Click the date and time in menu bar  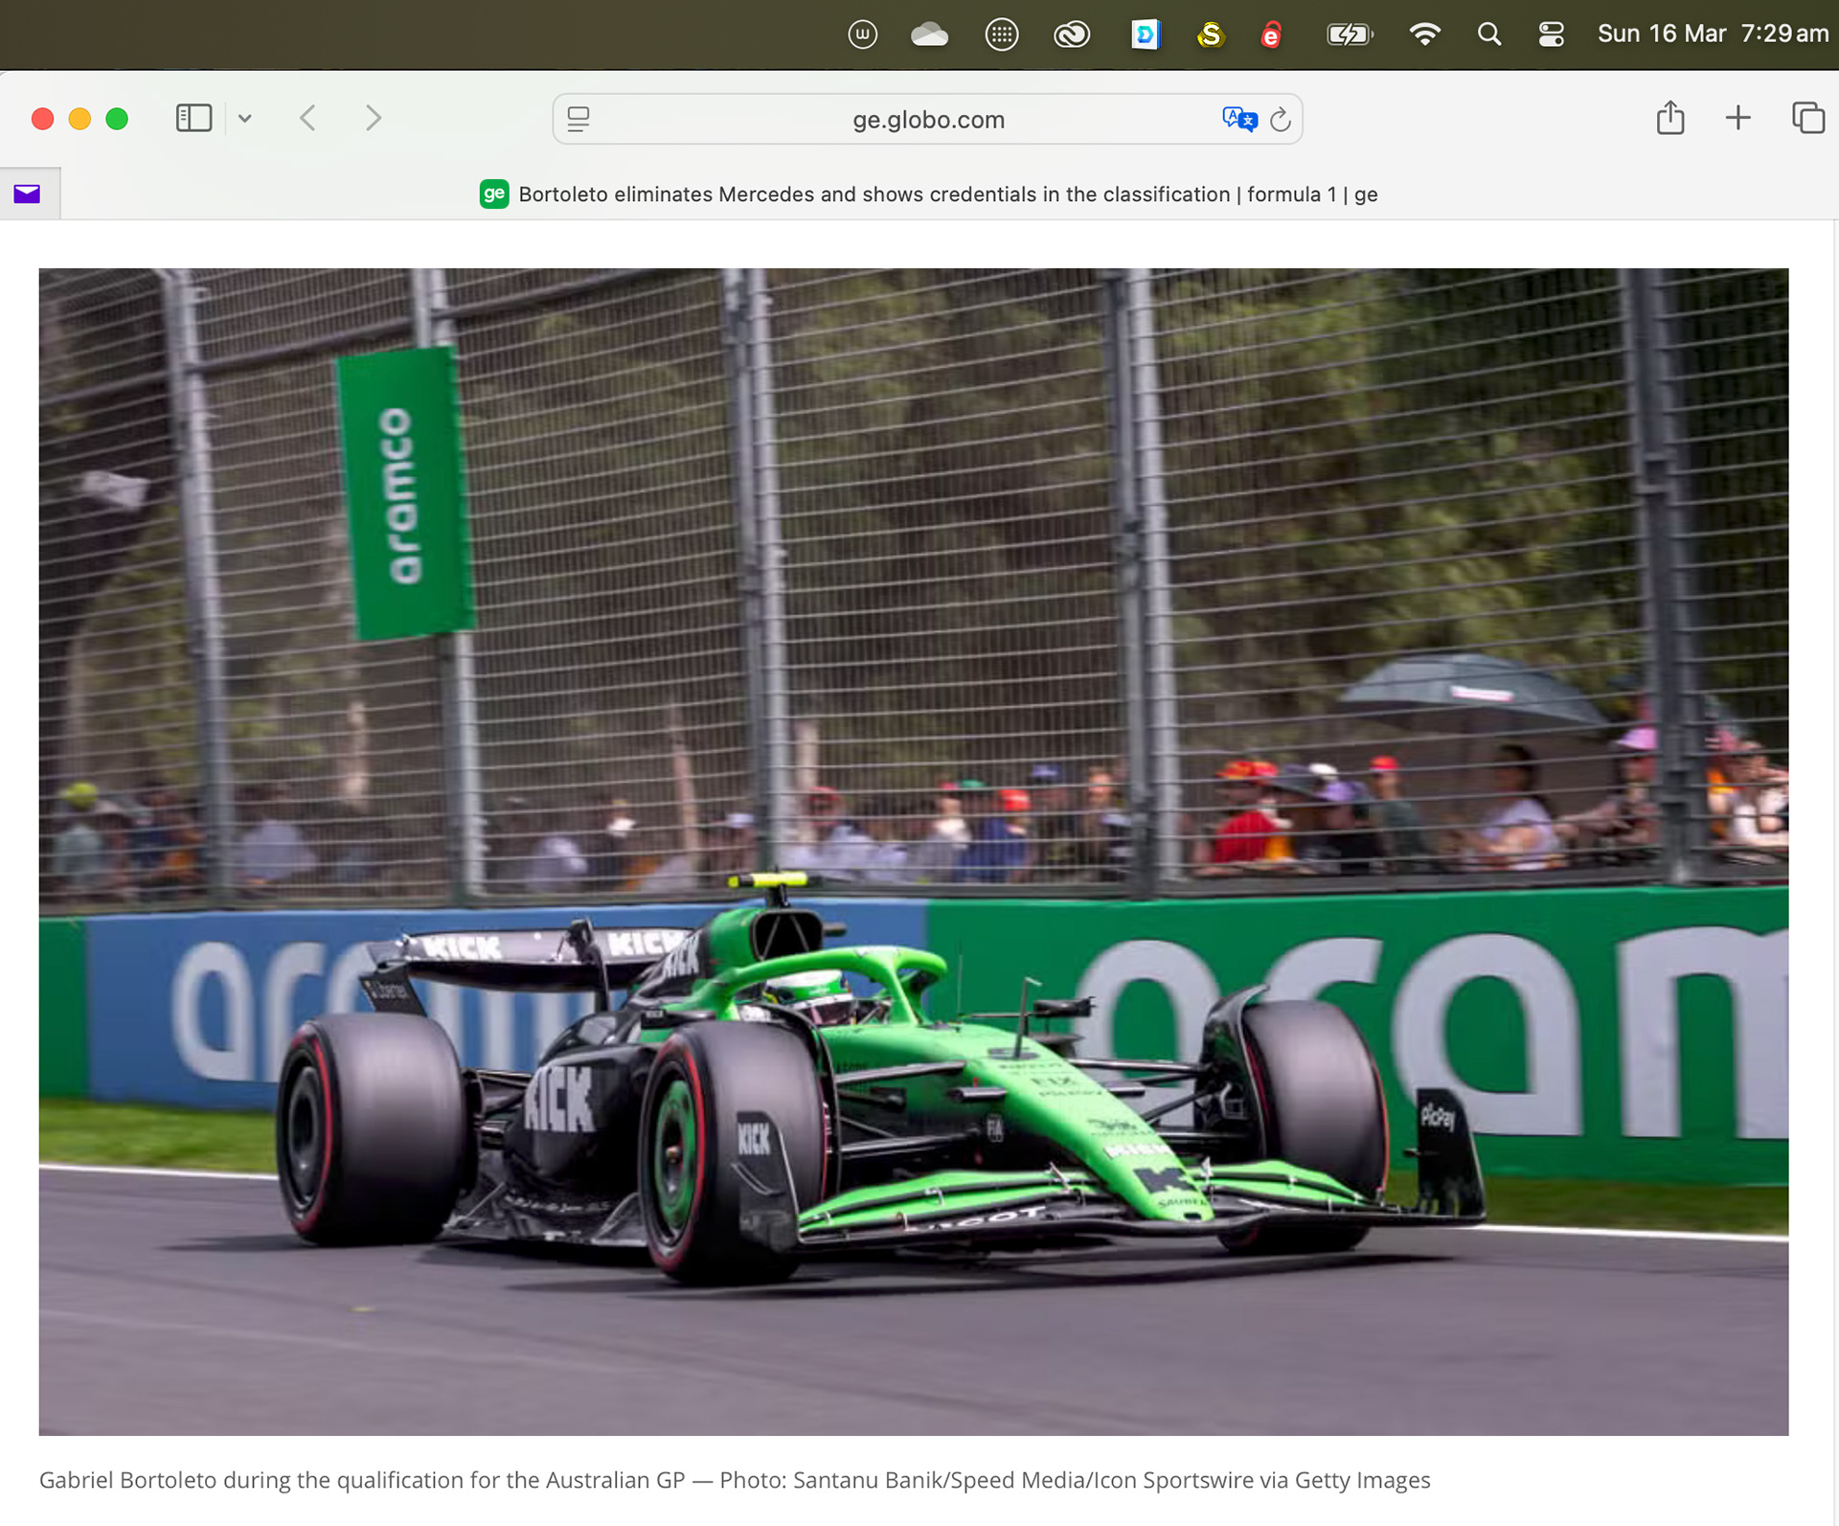(x=1712, y=34)
